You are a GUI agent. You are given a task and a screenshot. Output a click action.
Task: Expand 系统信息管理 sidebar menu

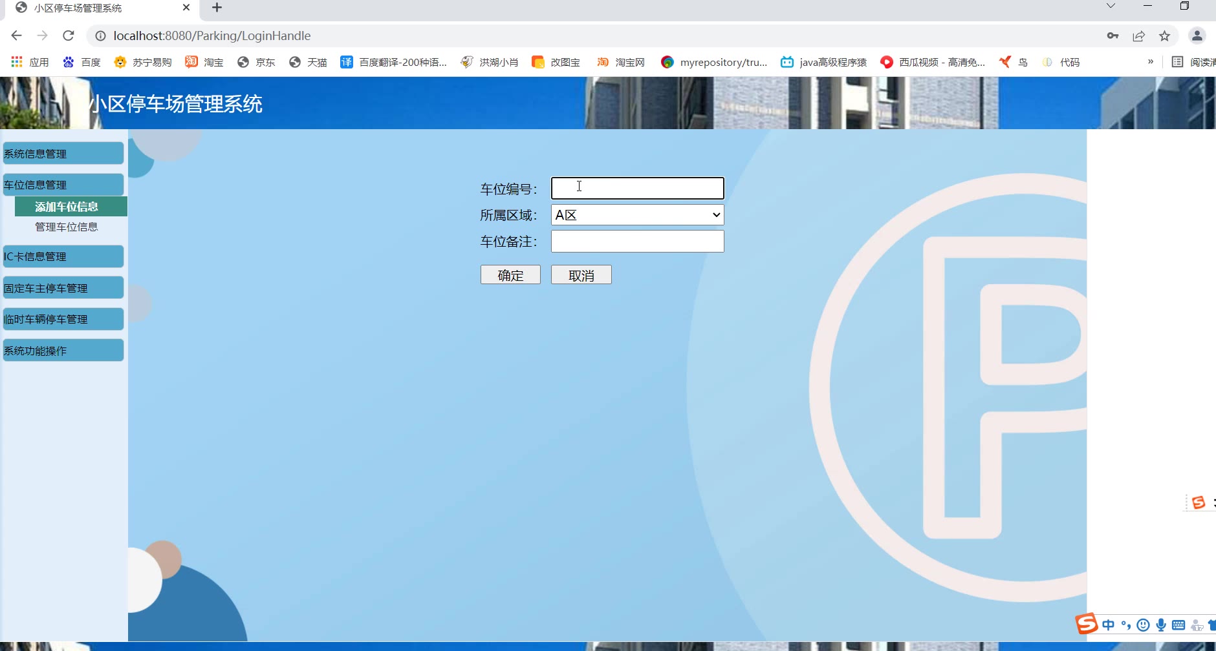point(63,153)
